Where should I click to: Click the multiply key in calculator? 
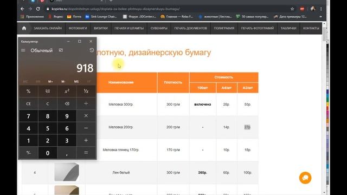click(86, 116)
